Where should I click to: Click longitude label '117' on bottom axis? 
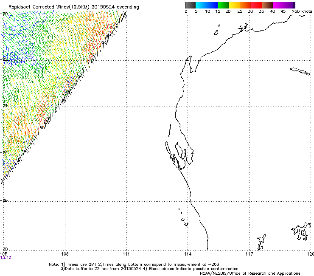(249, 254)
